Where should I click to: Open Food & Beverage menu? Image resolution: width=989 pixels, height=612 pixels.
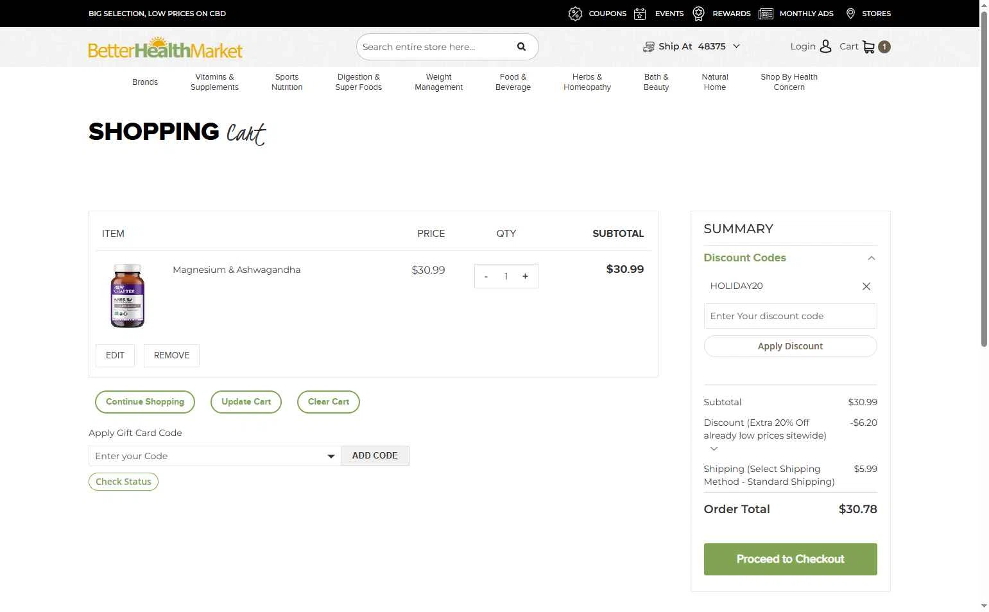click(x=513, y=82)
